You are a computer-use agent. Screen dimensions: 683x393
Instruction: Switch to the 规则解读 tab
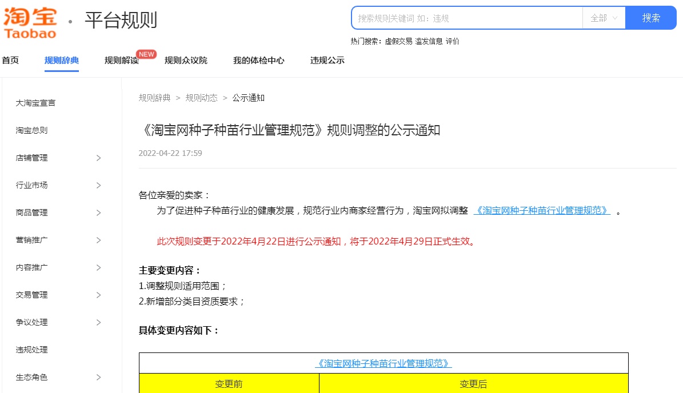point(122,61)
